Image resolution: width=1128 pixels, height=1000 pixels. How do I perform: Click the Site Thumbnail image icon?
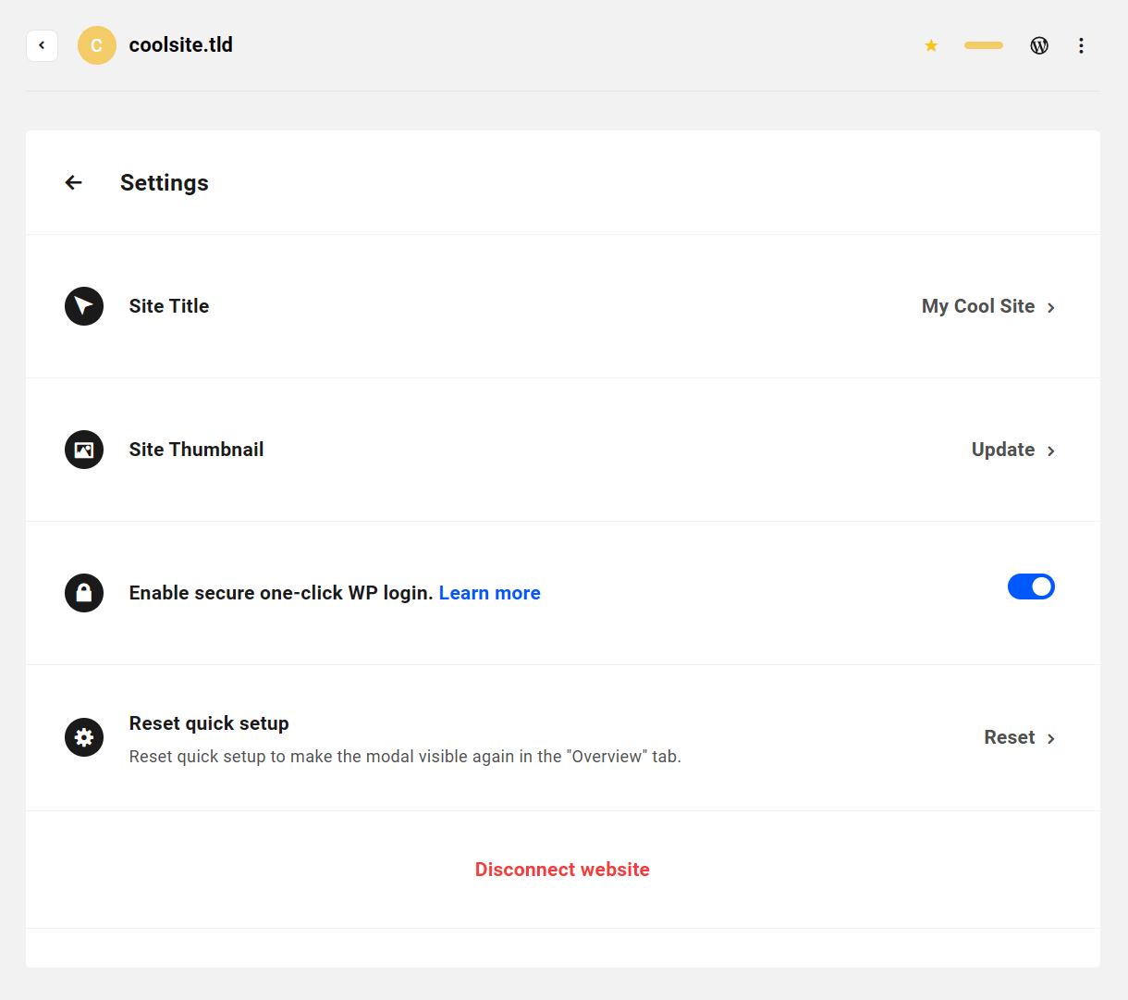point(84,450)
